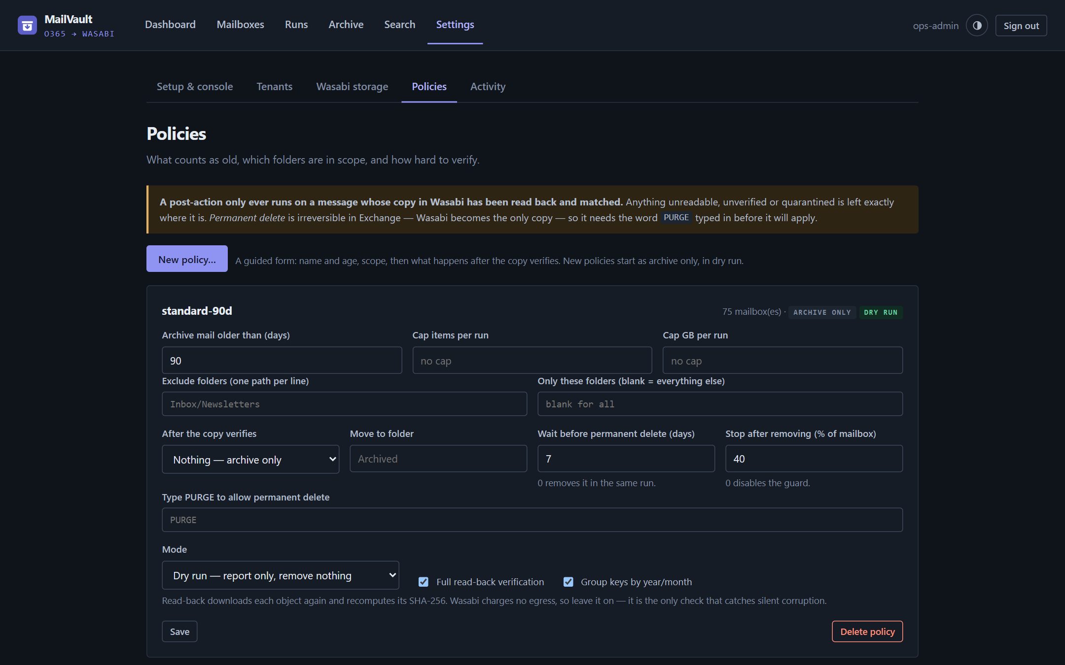Open the Mode dropdown
The image size is (1065, 665).
point(281,575)
